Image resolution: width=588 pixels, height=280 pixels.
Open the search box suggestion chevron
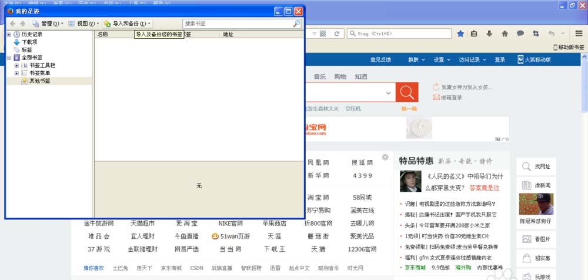tap(389, 93)
